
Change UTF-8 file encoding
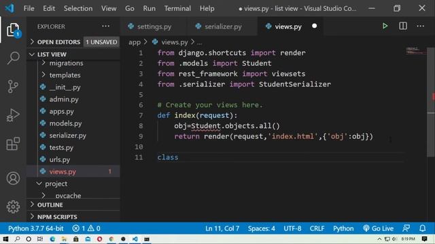pyautogui.click(x=292, y=228)
